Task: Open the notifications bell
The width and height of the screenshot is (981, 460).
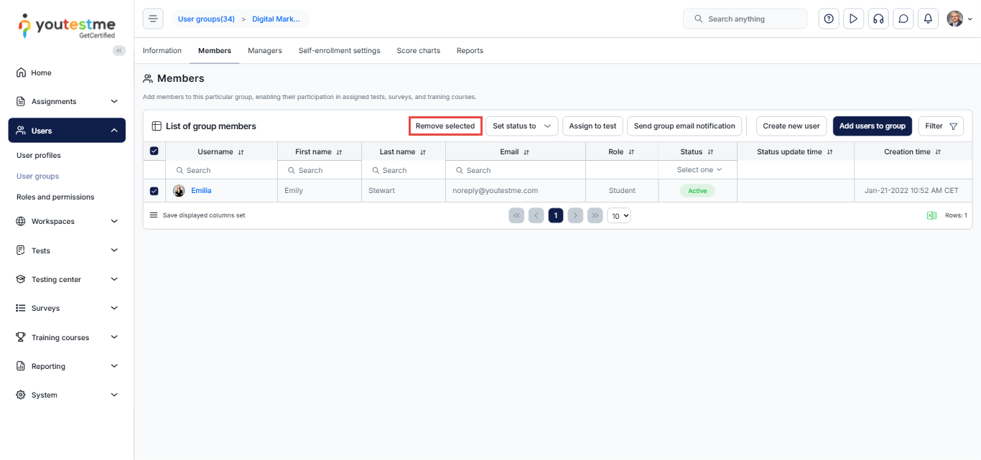Action: click(x=928, y=19)
